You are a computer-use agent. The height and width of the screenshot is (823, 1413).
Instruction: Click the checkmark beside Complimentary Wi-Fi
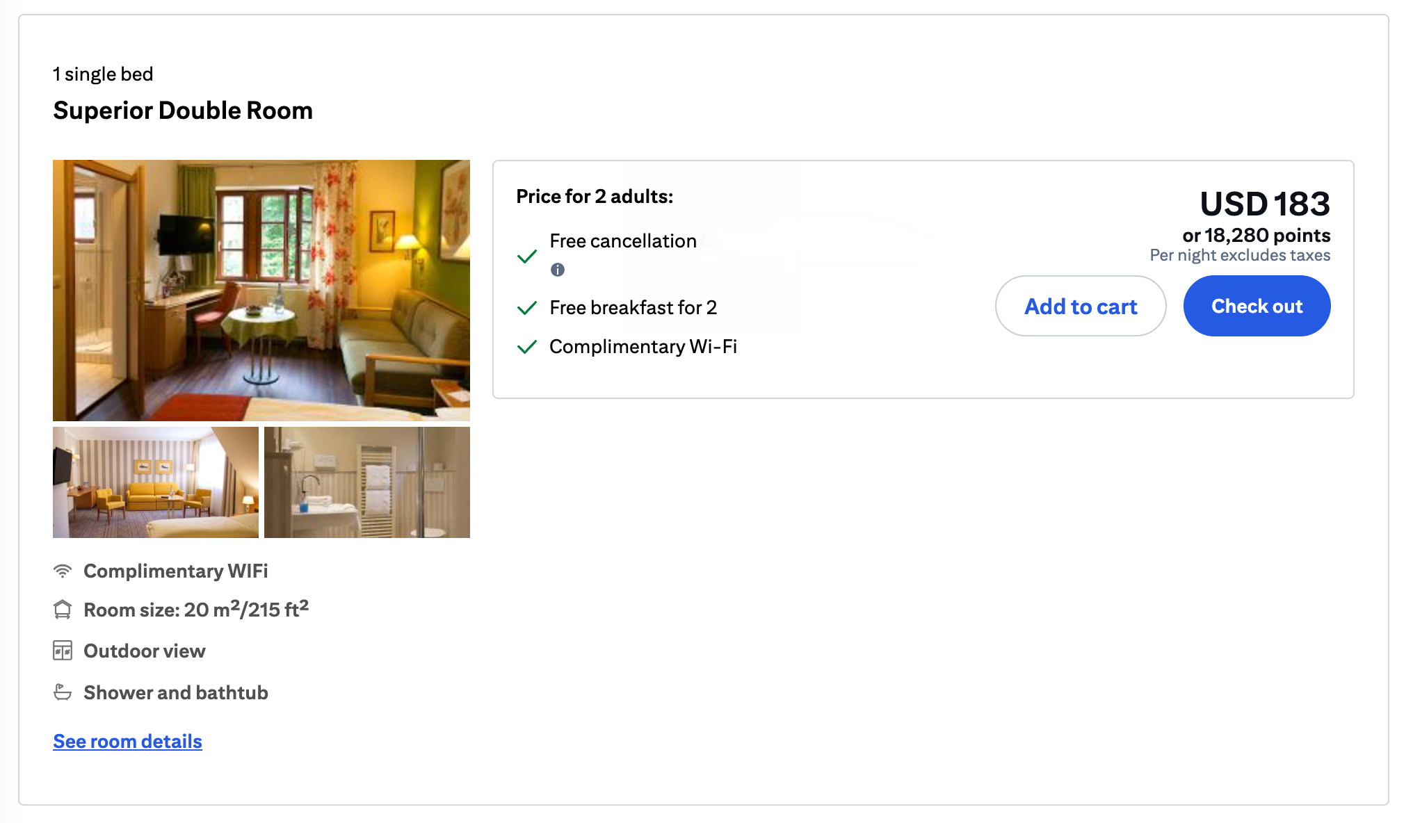(x=528, y=345)
